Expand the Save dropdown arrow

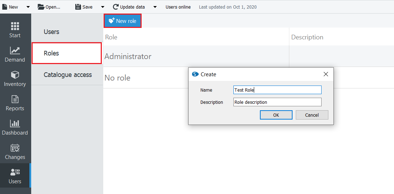(103, 7)
